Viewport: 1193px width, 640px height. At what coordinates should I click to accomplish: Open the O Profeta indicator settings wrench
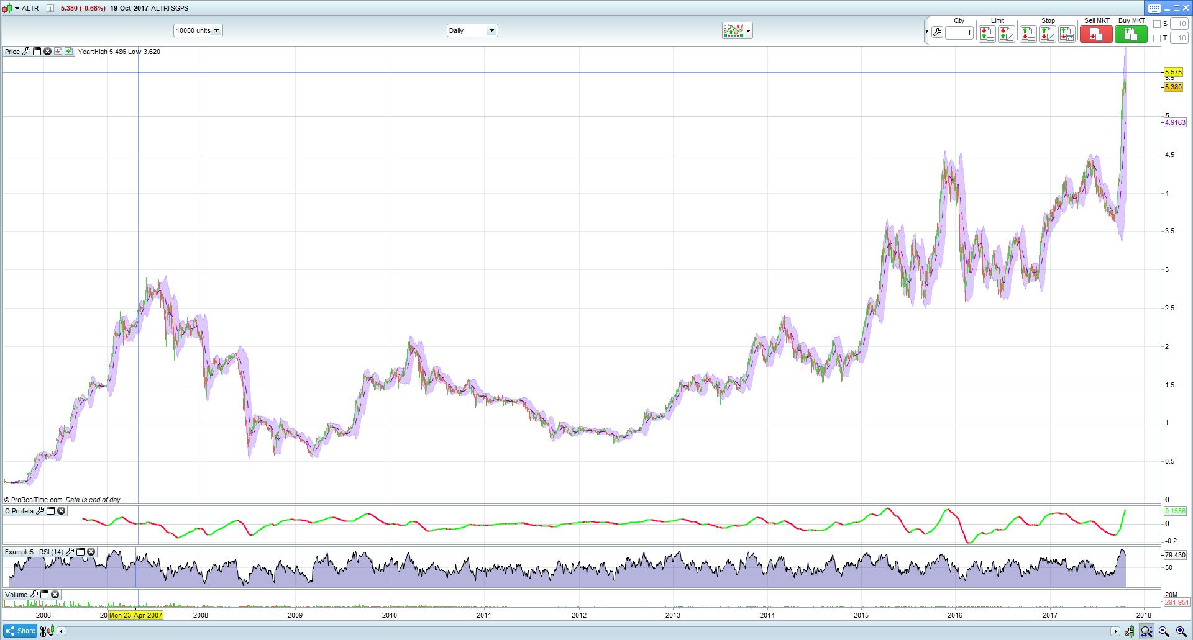tap(40, 511)
